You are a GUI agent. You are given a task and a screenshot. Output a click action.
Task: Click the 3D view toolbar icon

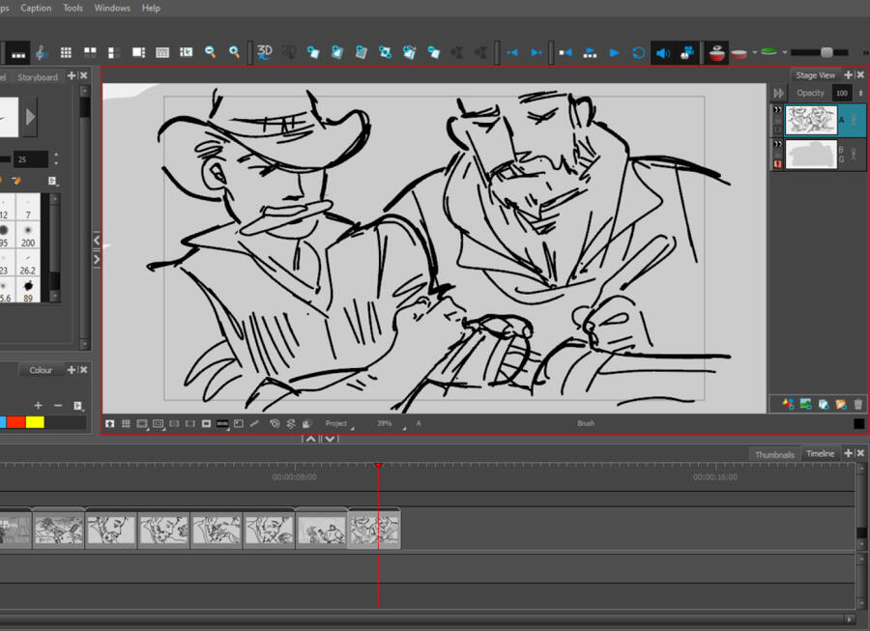(x=264, y=52)
